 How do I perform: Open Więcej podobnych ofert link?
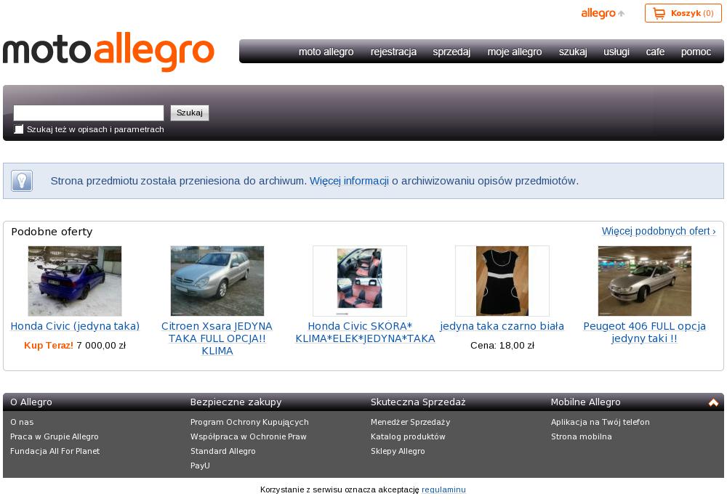point(659,231)
